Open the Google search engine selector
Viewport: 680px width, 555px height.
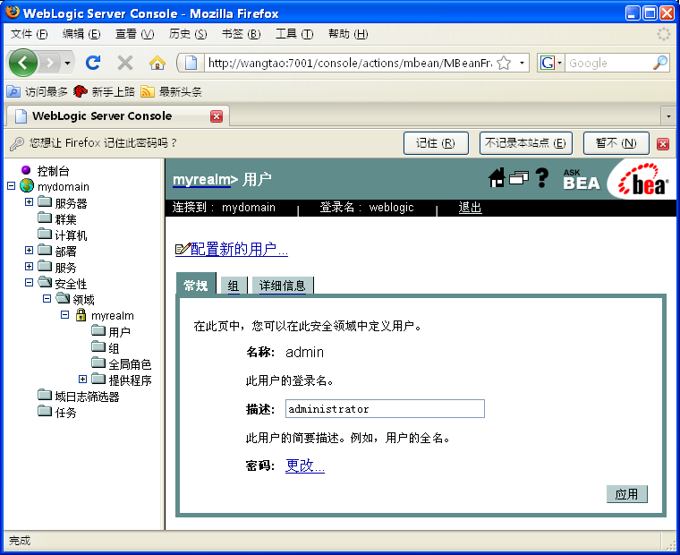click(551, 64)
